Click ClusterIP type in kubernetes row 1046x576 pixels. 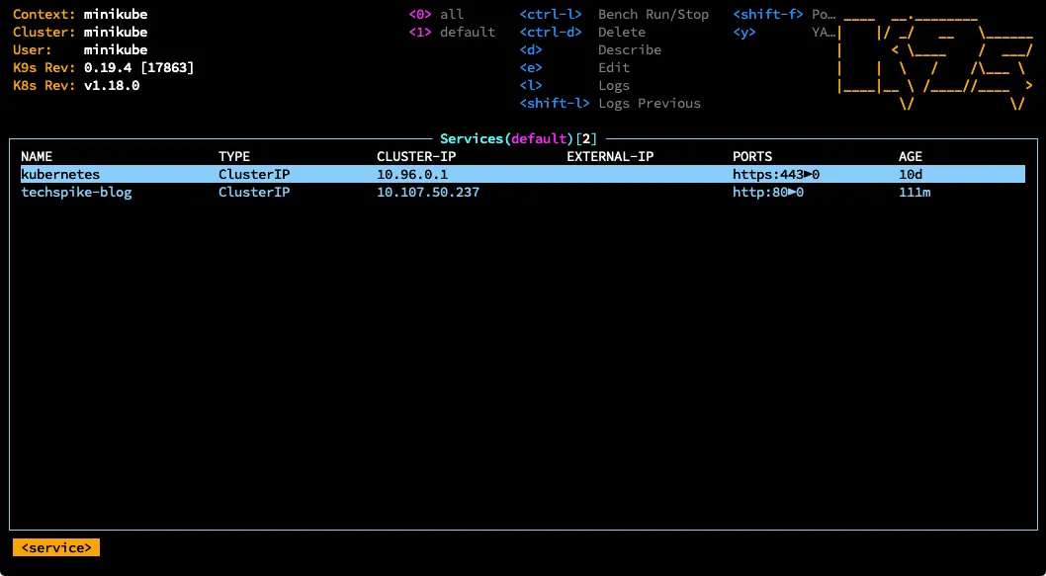click(254, 175)
